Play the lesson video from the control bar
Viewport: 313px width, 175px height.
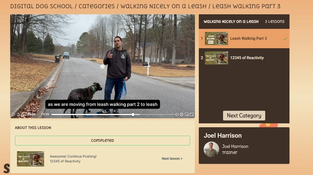tap(13, 114)
